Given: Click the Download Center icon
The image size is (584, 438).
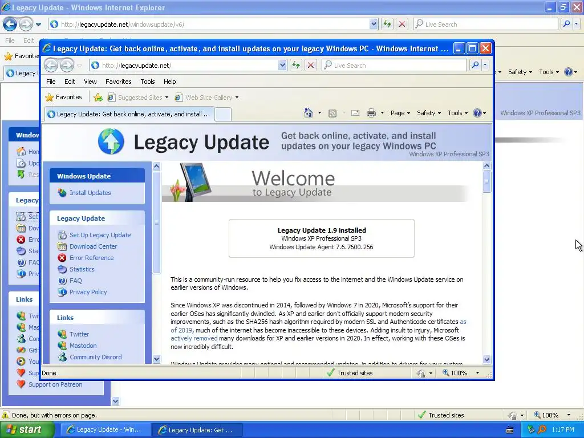Looking at the screenshot, I should pyautogui.click(x=62, y=246).
